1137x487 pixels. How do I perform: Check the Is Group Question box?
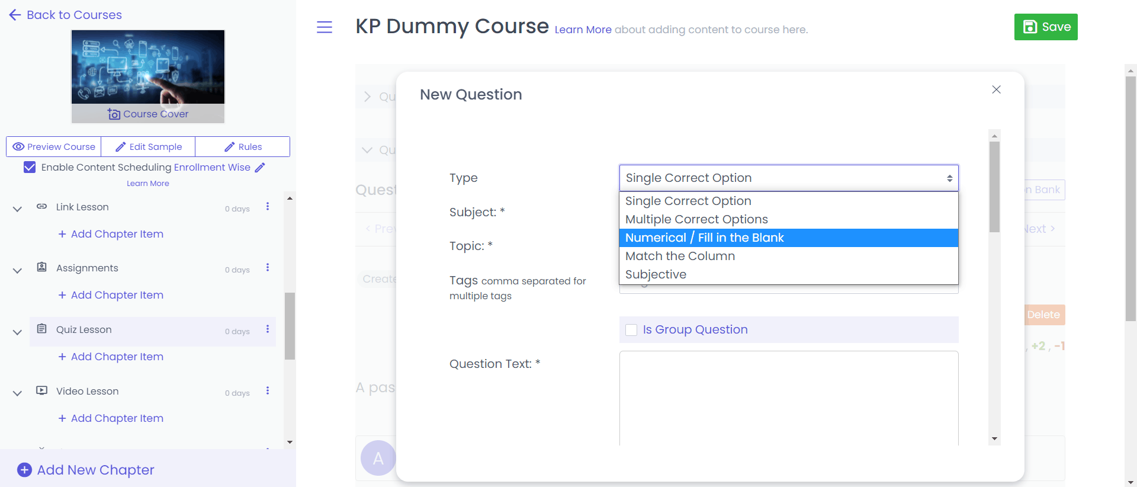pos(631,330)
